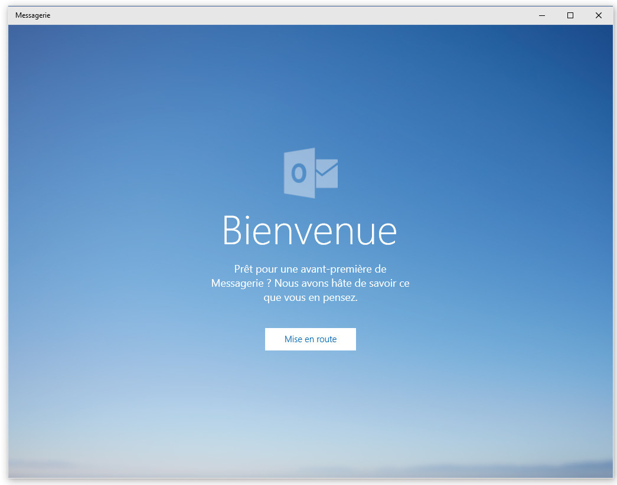Maximize the Messagerie window
617x485 pixels.
pyautogui.click(x=570, y=16)
